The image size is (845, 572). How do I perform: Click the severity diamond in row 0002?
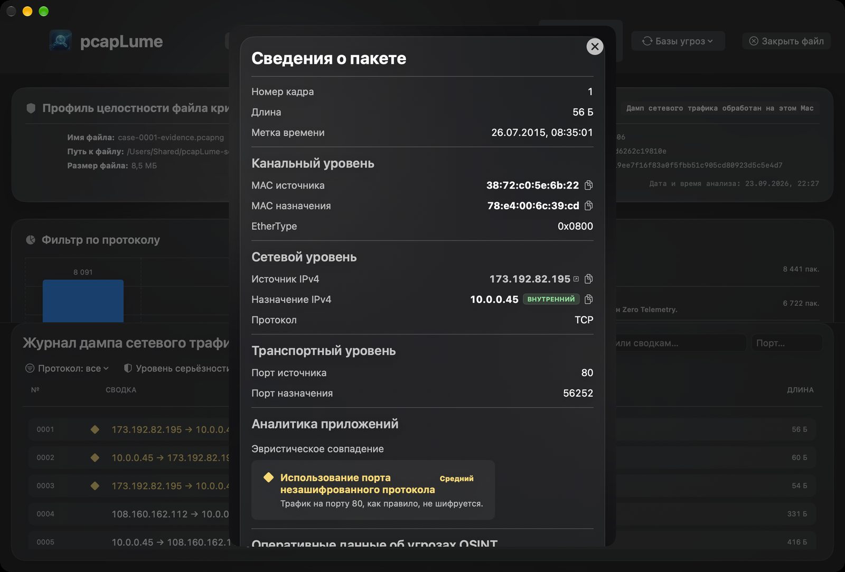pos(95,457)
